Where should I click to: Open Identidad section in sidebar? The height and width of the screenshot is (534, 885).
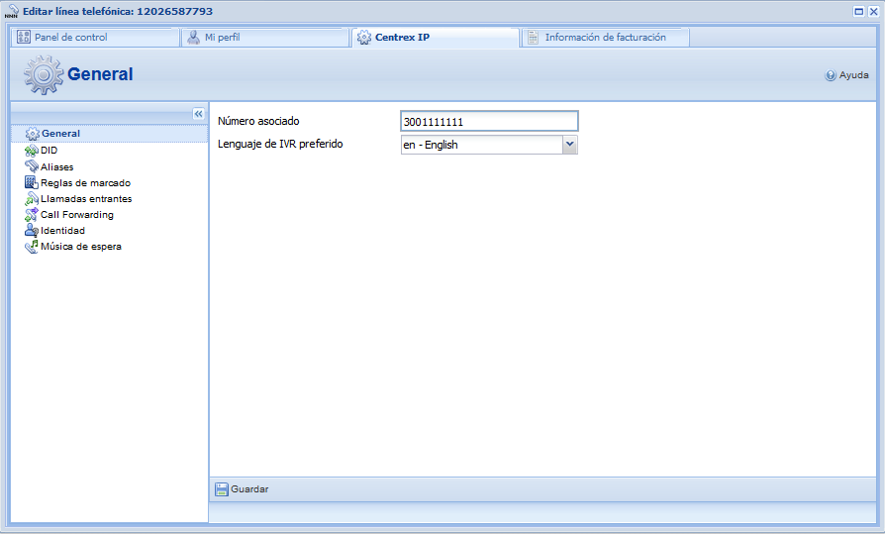(x=62, y=231)
